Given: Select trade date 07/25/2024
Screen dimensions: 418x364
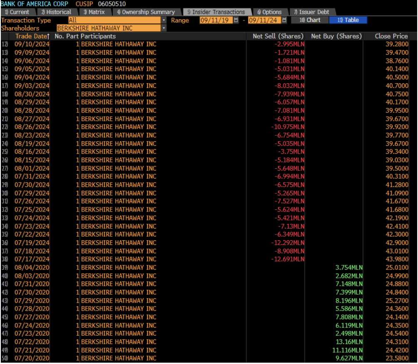Looking at the screenshot, I should pos(32,209).
